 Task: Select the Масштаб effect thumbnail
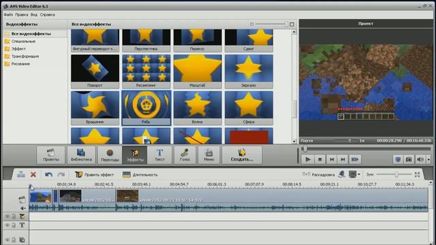point(198,71)
